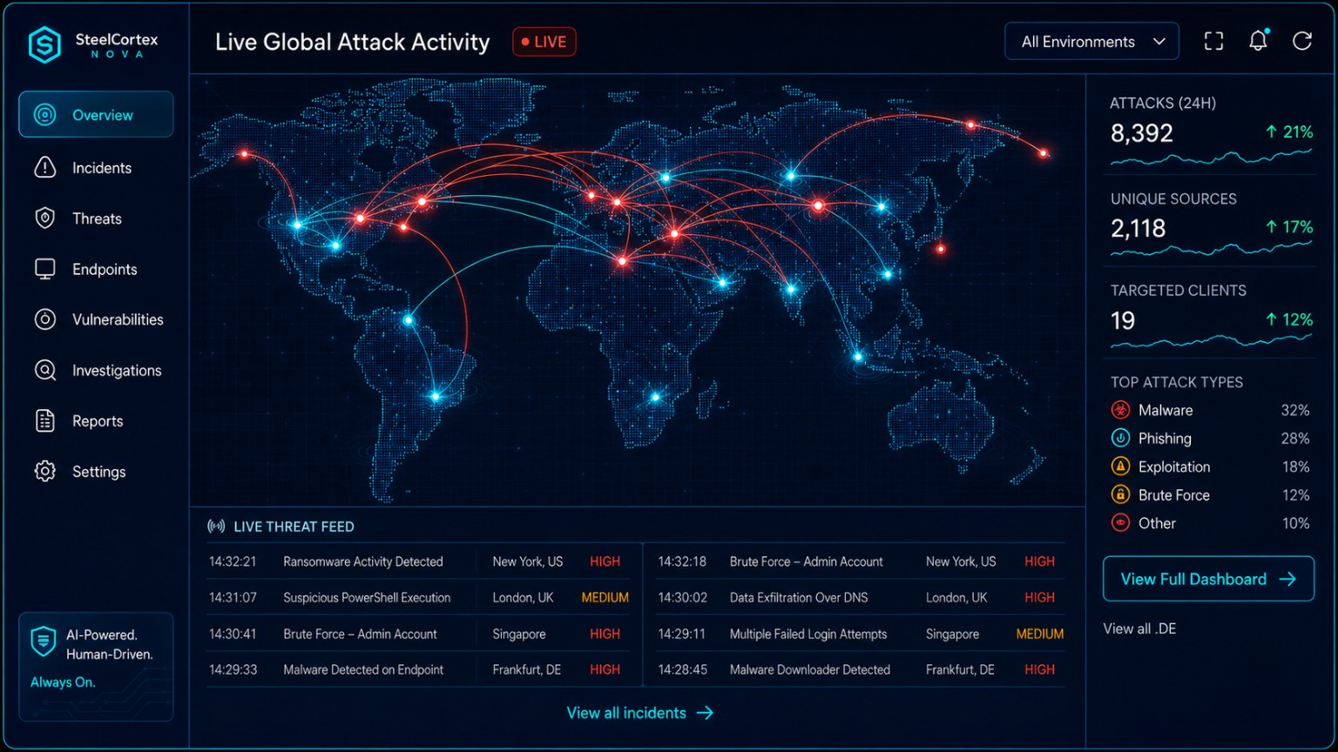
Task: Open Data Exfiltration Over DNS entry
Action: (x=861, y=598)
